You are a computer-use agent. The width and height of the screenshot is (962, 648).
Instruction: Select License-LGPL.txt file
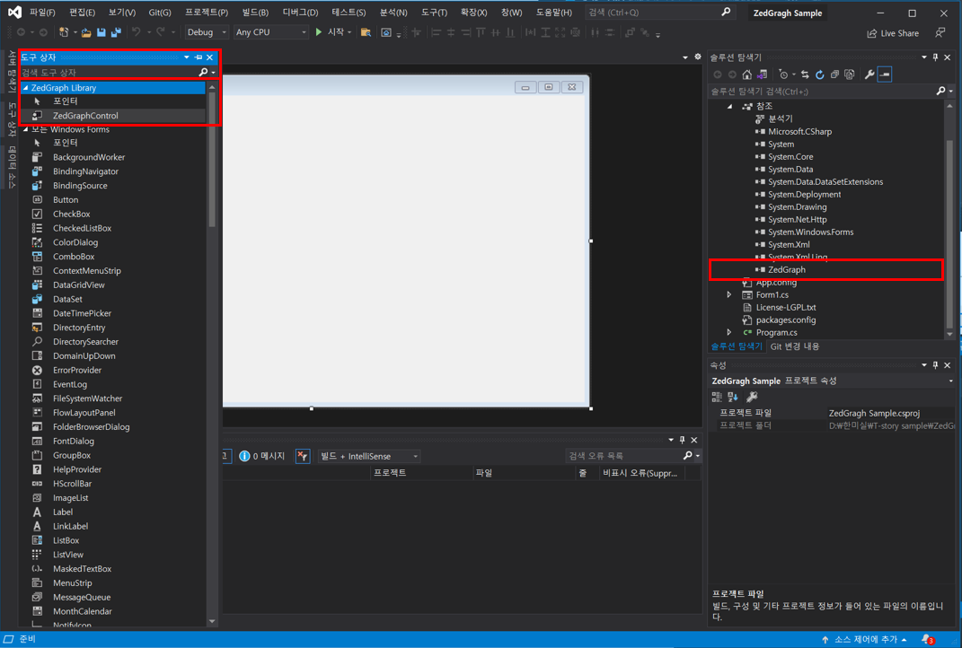[x=785, y=307]
